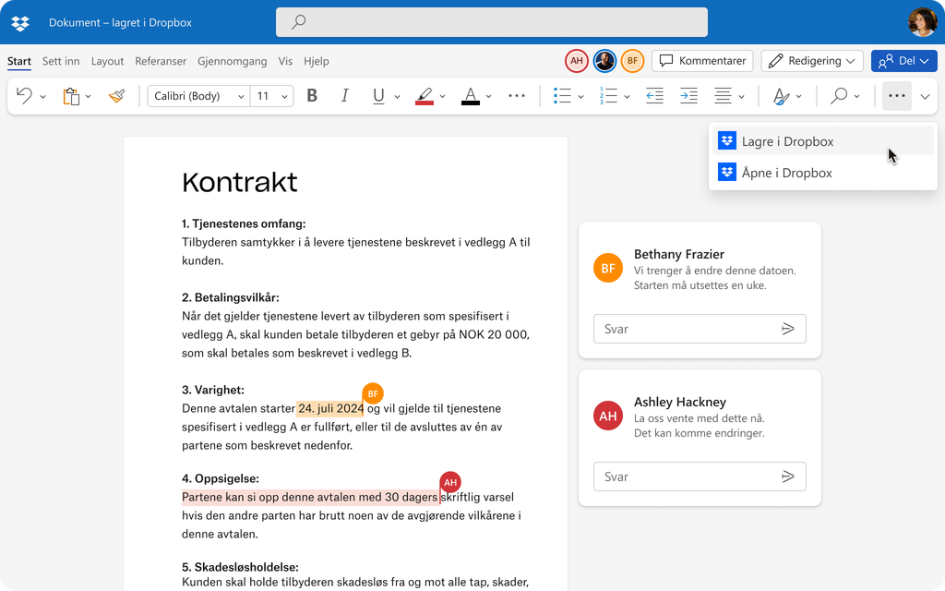945x591 pixels.
Task: Click the bulleted list icon
Action: click(562, 95)
